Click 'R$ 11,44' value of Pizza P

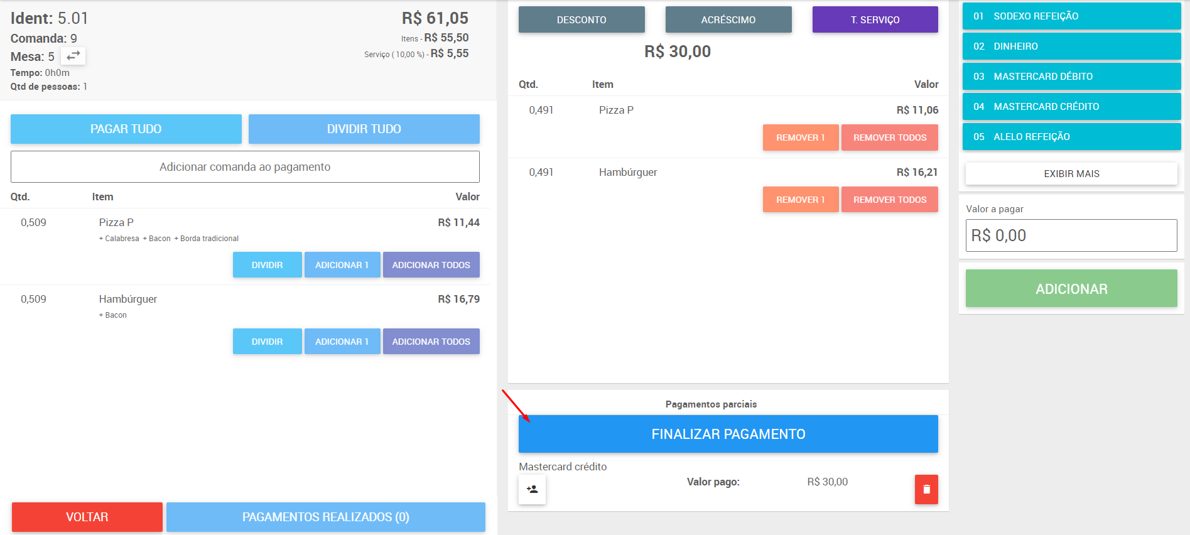tap(459, 222)
